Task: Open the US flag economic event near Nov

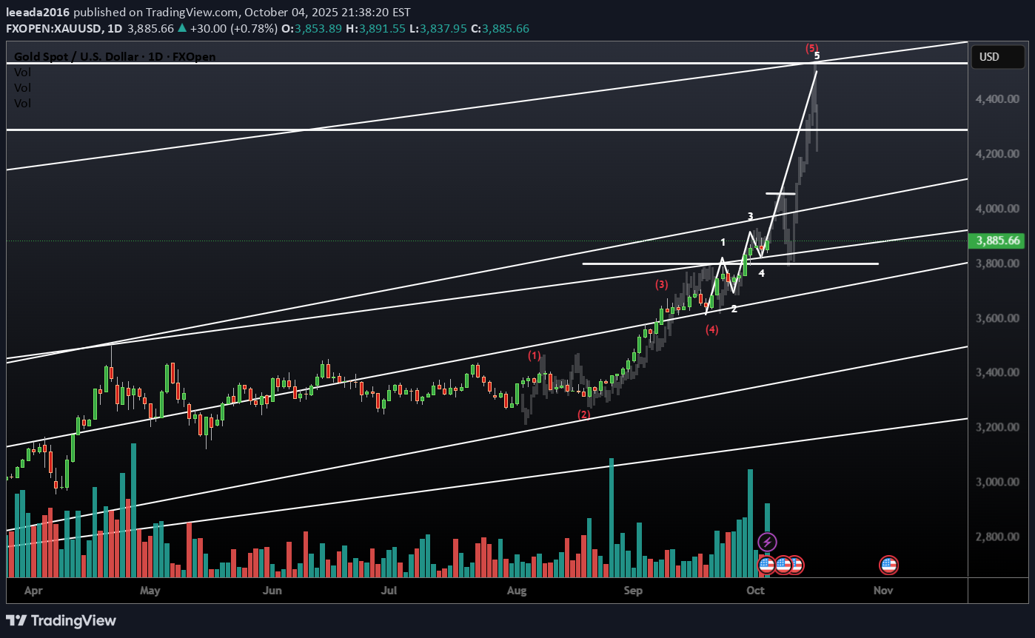Action: click(888, 565)
